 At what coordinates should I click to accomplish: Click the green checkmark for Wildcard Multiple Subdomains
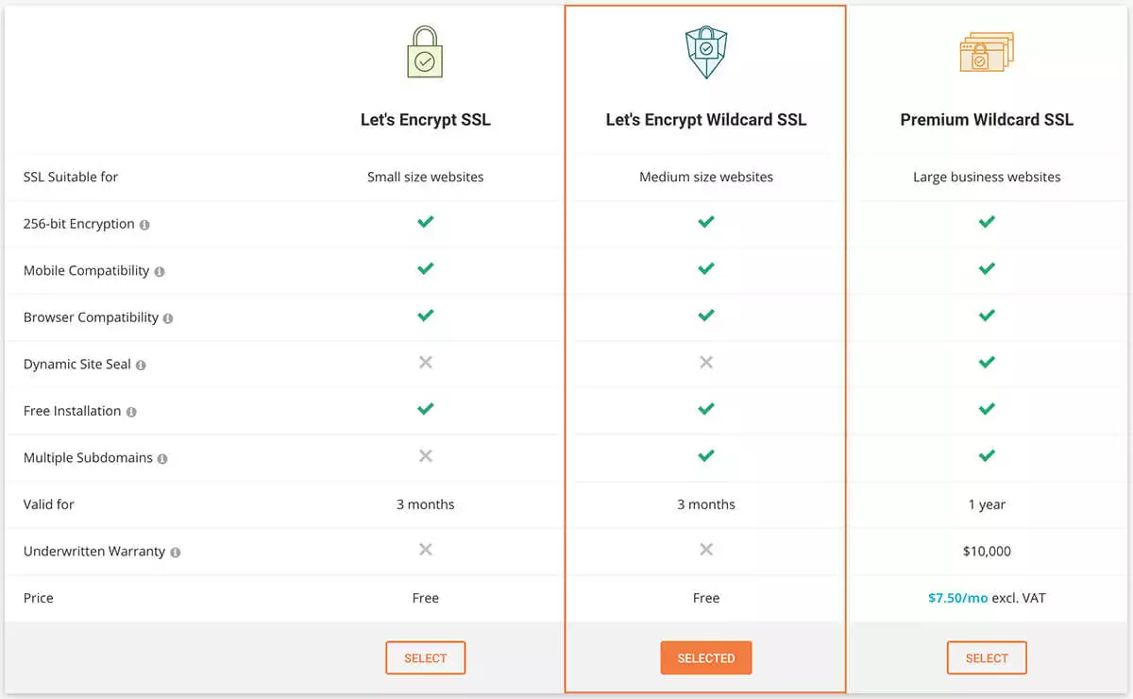click(x=705, y=456)
